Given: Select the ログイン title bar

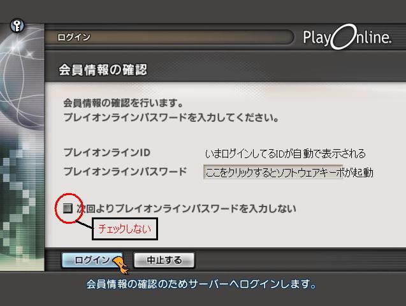Looking at the screenshot, I should click(170, 37).
